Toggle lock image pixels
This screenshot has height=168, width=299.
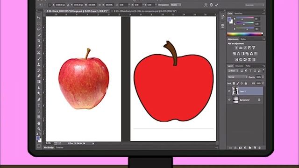coord(238,83)
